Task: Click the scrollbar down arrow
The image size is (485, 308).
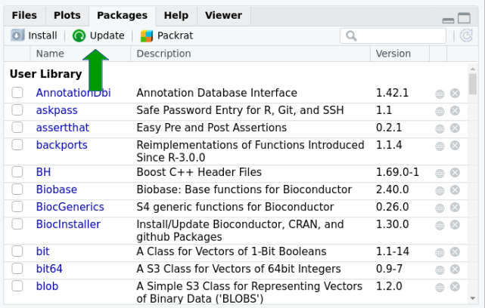Action: click(472, 298)
